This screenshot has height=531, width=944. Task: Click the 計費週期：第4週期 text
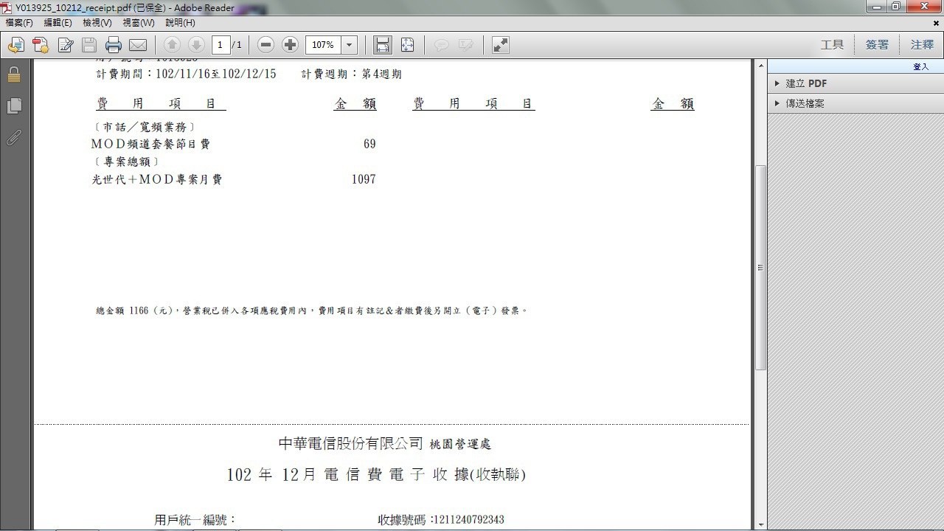(352, 74)
